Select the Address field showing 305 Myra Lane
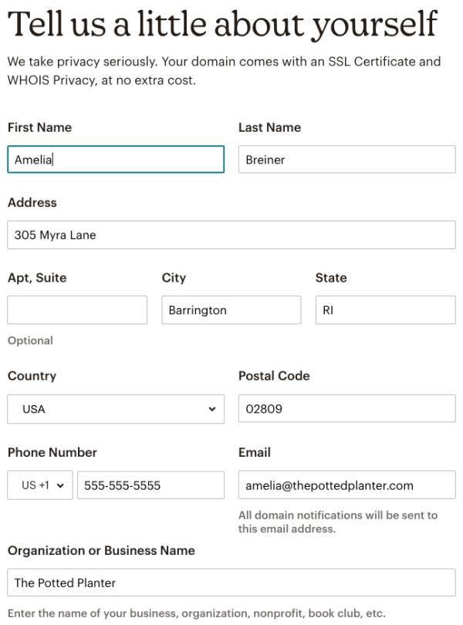Image resolution: width=463 pixels, height=625 pixels. (231, 235)
